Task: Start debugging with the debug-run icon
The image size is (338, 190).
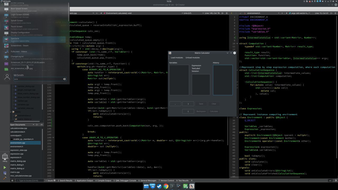Action: pos(5,173)
